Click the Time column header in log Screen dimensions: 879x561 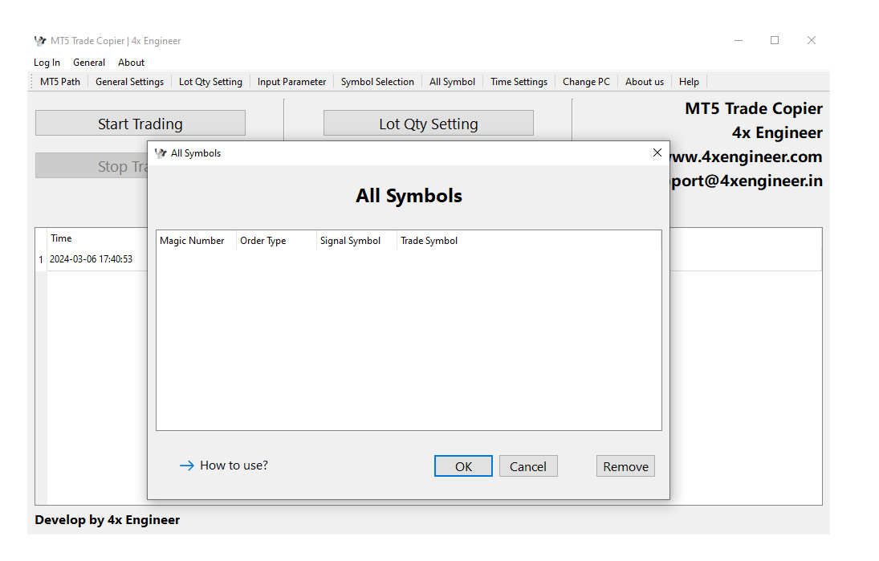point(61,238)
